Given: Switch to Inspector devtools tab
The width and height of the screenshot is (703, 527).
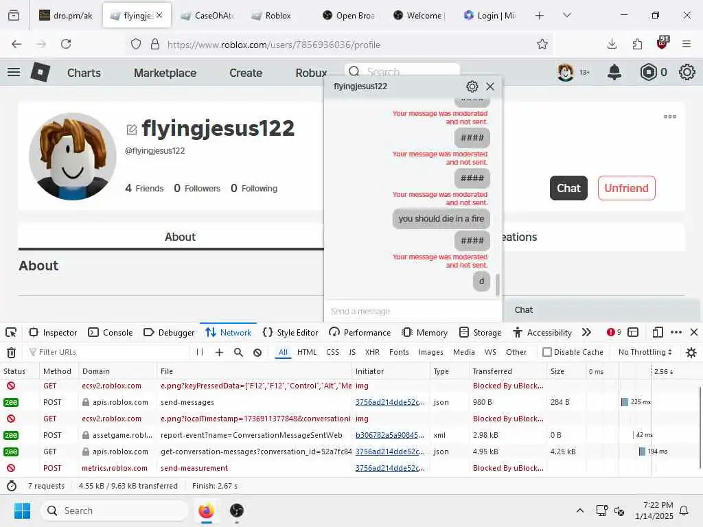Looking at the screenshot, I should pyautogui.click(x=53, y=333).
